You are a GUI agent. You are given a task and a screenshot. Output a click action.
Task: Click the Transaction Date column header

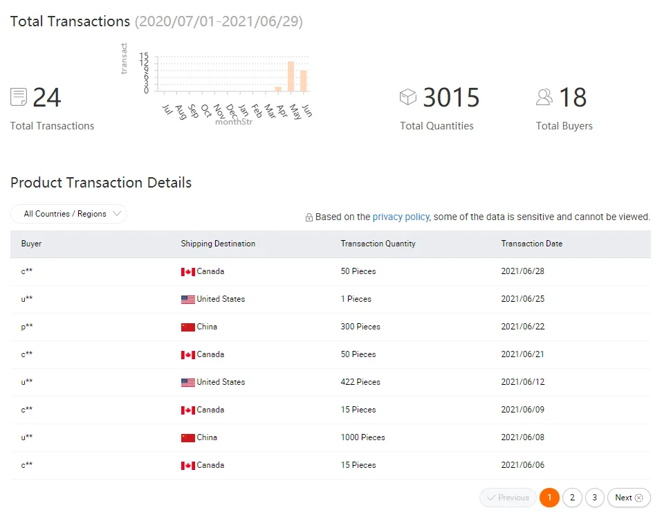click(531, 244)
